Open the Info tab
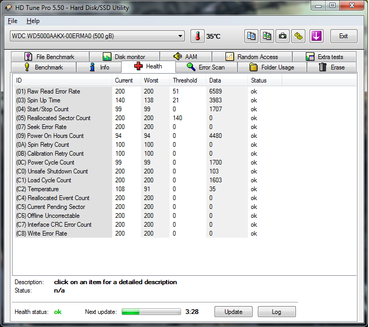This screenshot has height=327, width=369. [x=99, y=67]
